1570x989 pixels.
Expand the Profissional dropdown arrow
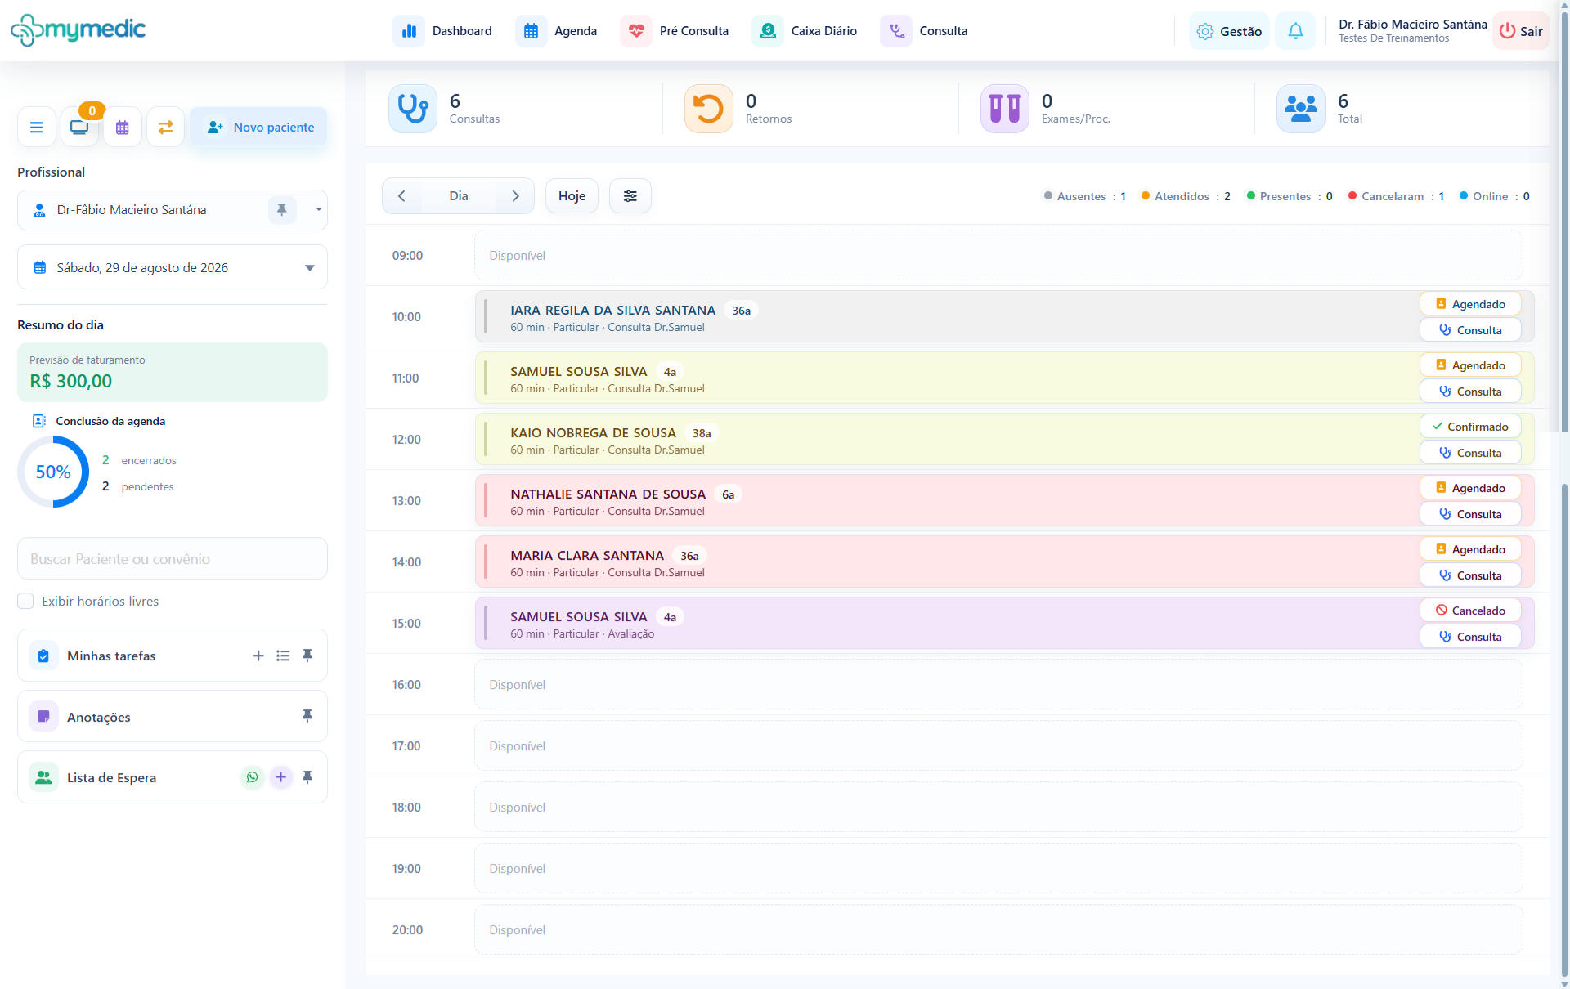coord(318,210)
